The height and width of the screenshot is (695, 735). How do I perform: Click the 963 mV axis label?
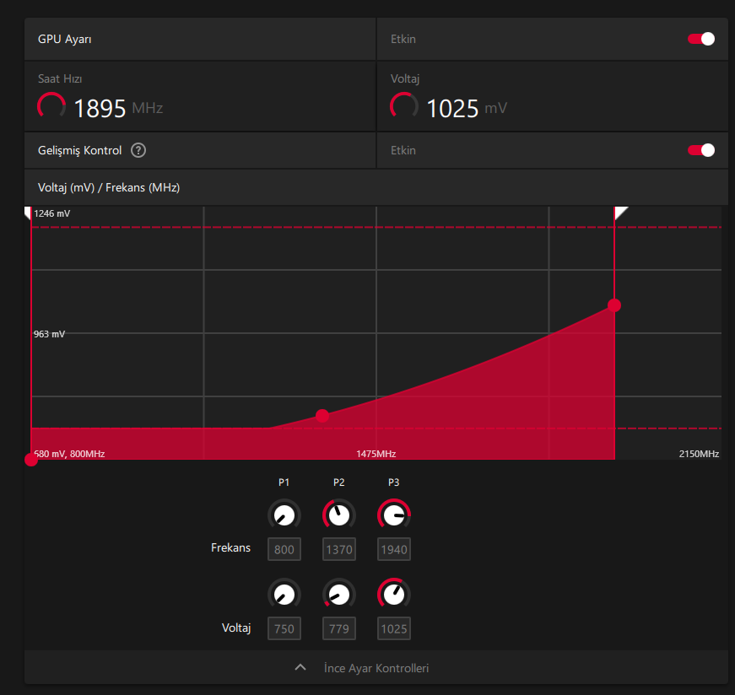49,334
